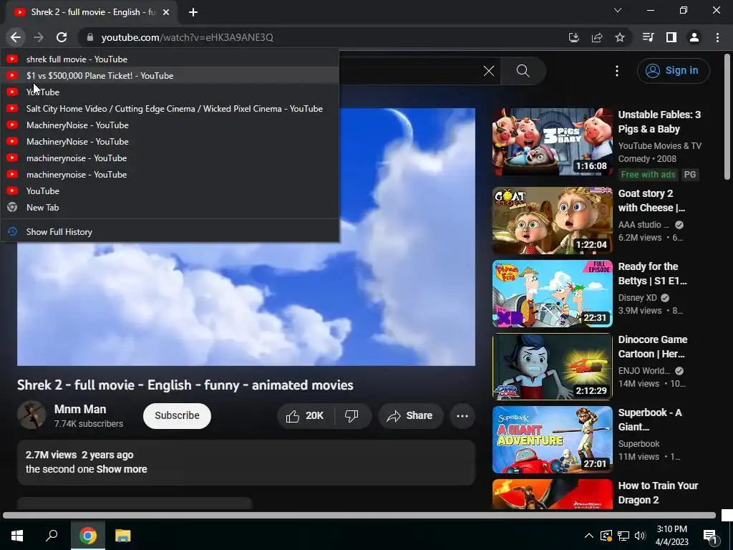
Task: Open YouTube settings three-dot menu
Action: [617, 71]
